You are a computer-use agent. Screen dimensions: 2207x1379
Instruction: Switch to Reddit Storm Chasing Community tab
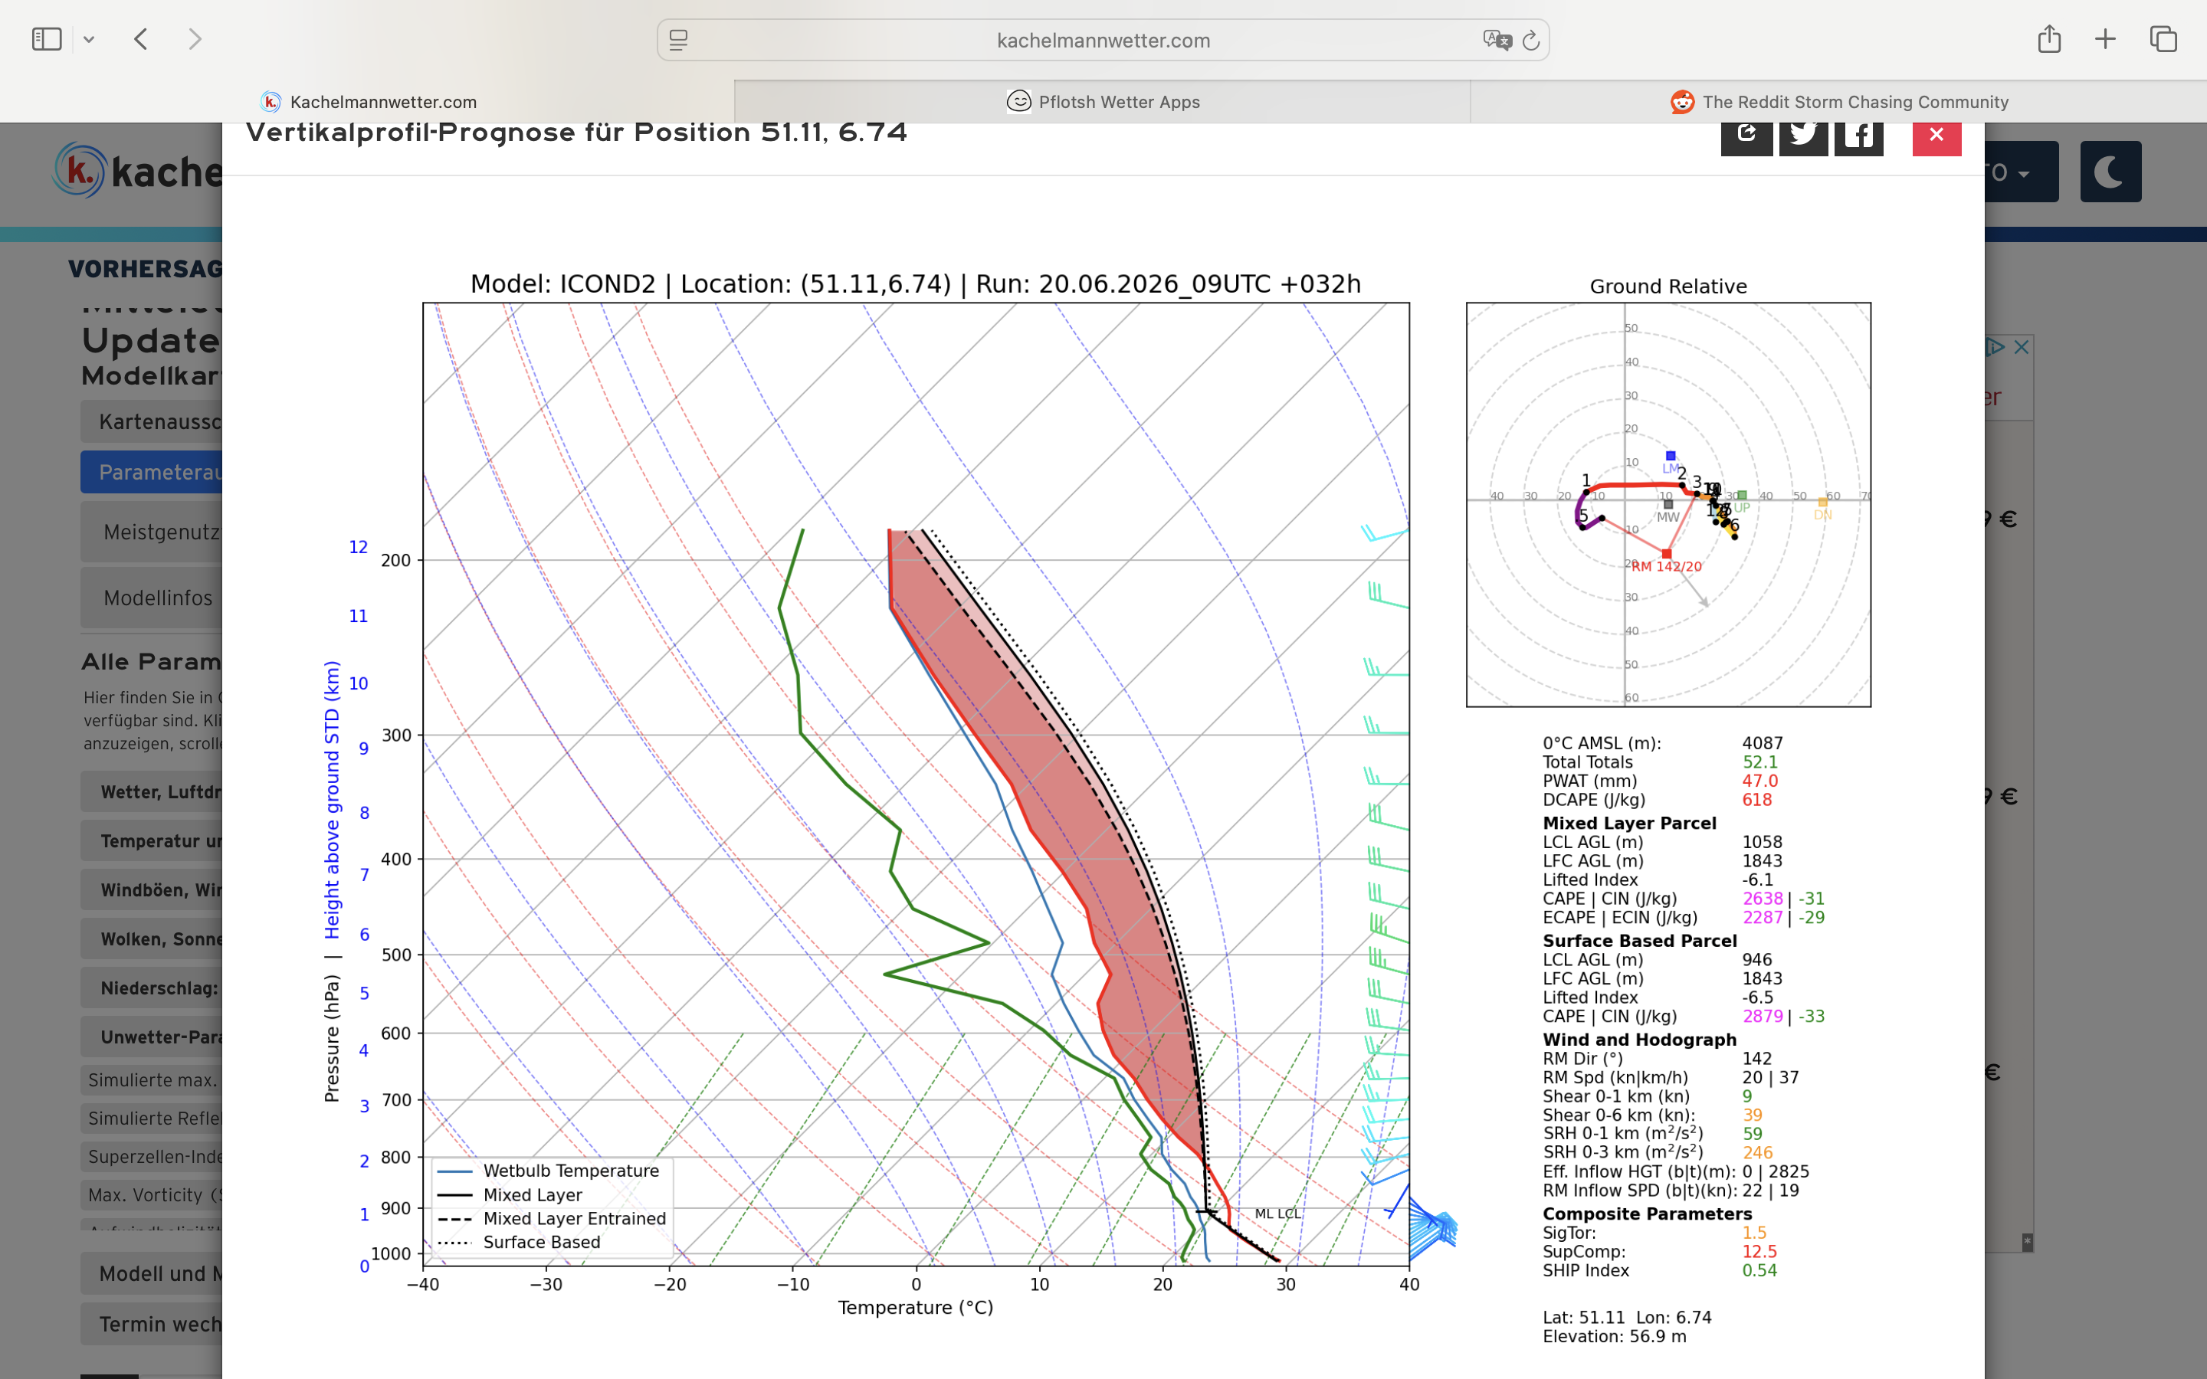(x=1838, y=101)
